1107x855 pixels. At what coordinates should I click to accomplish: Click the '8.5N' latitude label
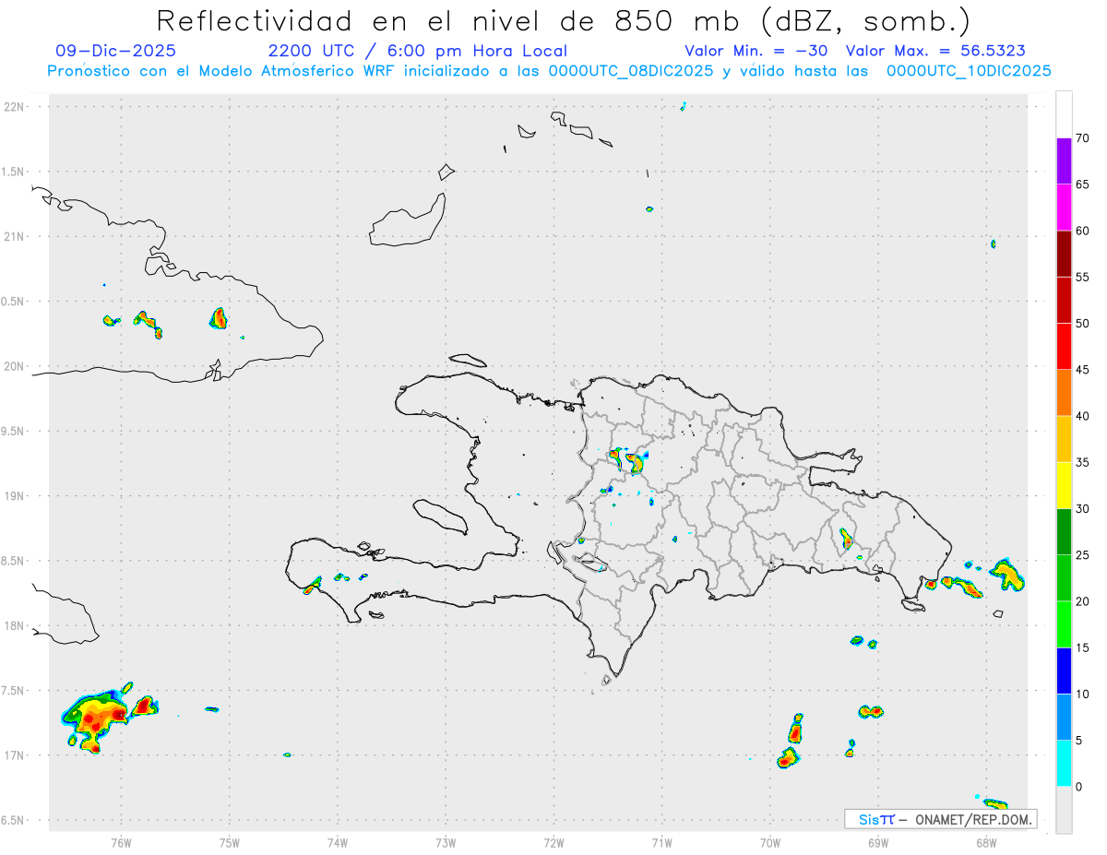(x=14, y=561)
